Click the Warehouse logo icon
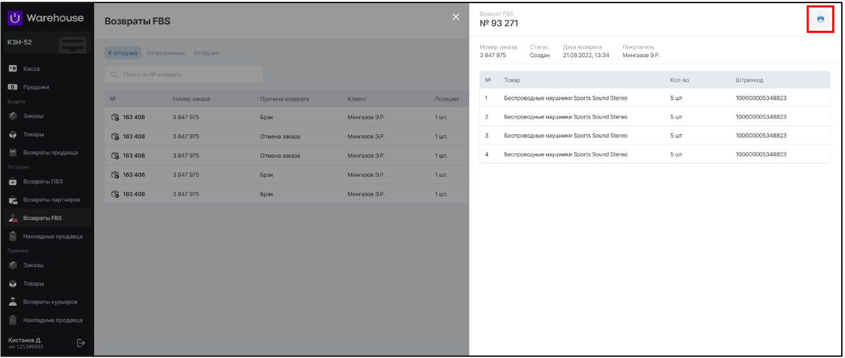The height and width of the screenshot is (358, 845). pyautogui.click(x=15, y=18)
